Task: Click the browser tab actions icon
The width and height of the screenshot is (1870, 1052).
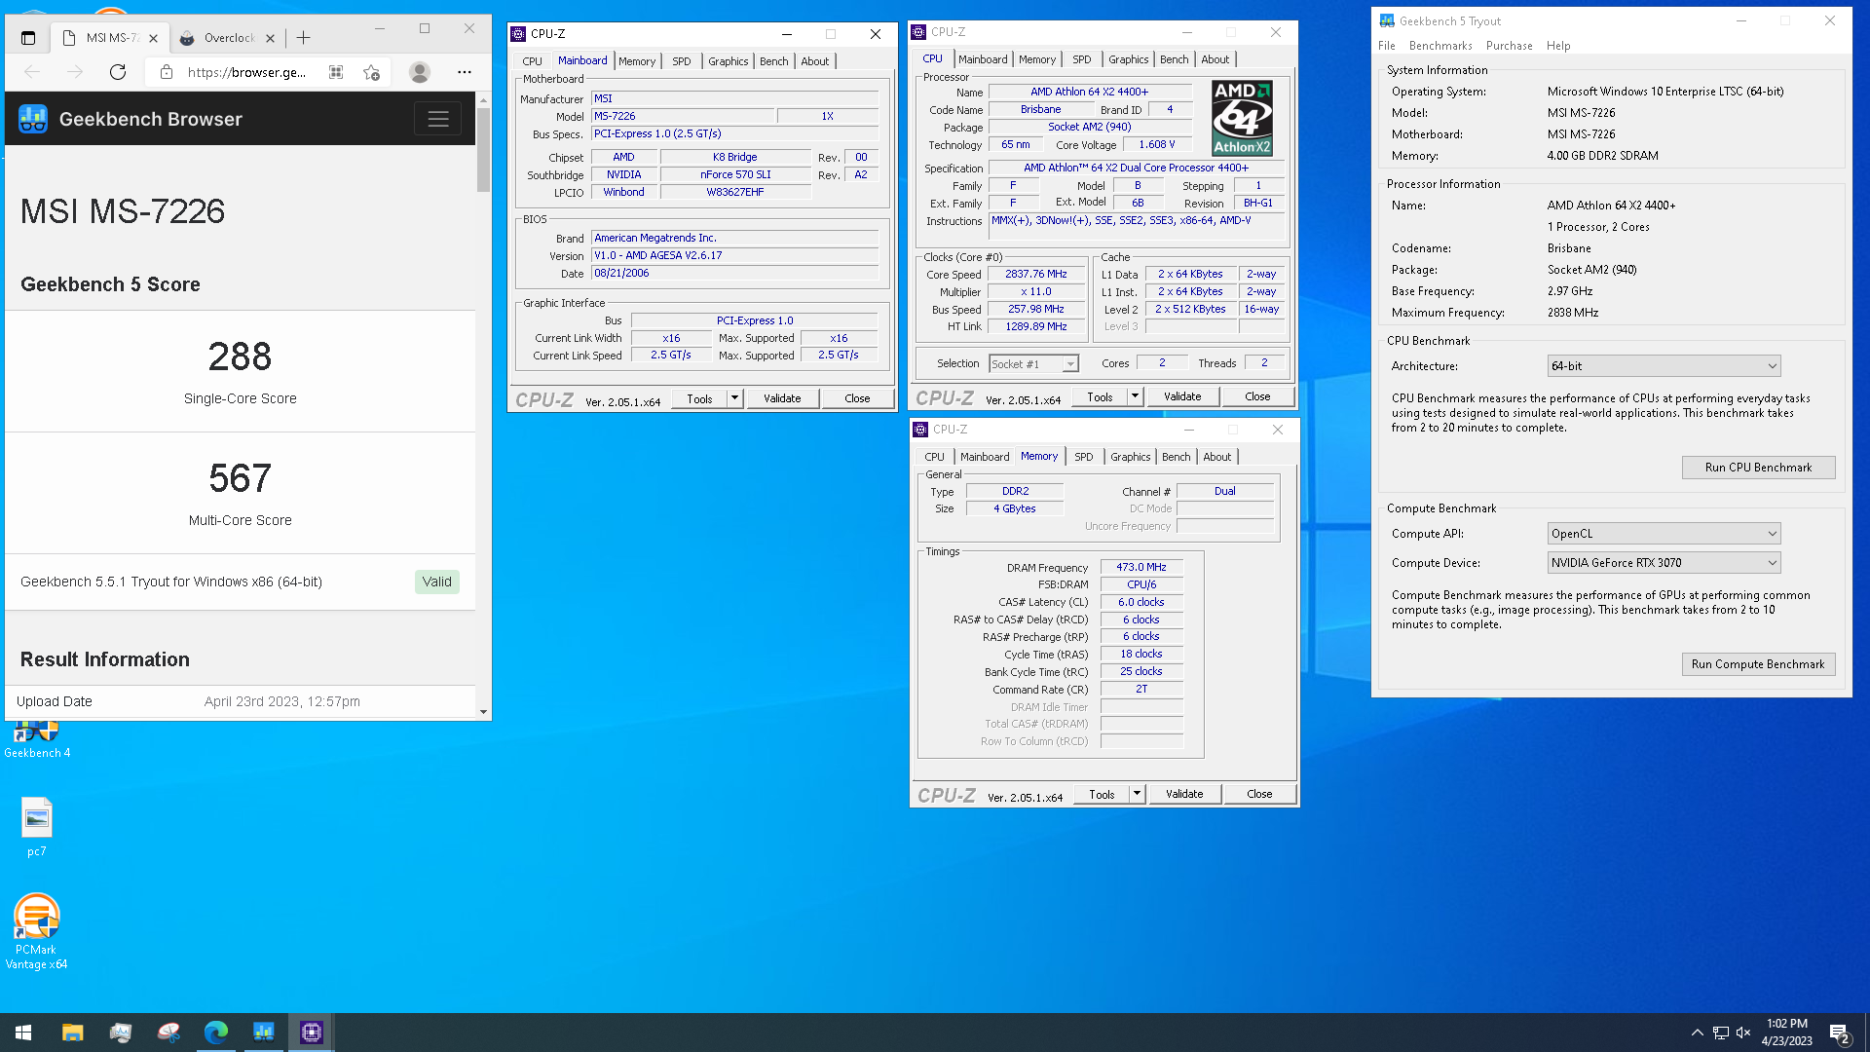Action: pyautogui.click(x=28, y=38)
